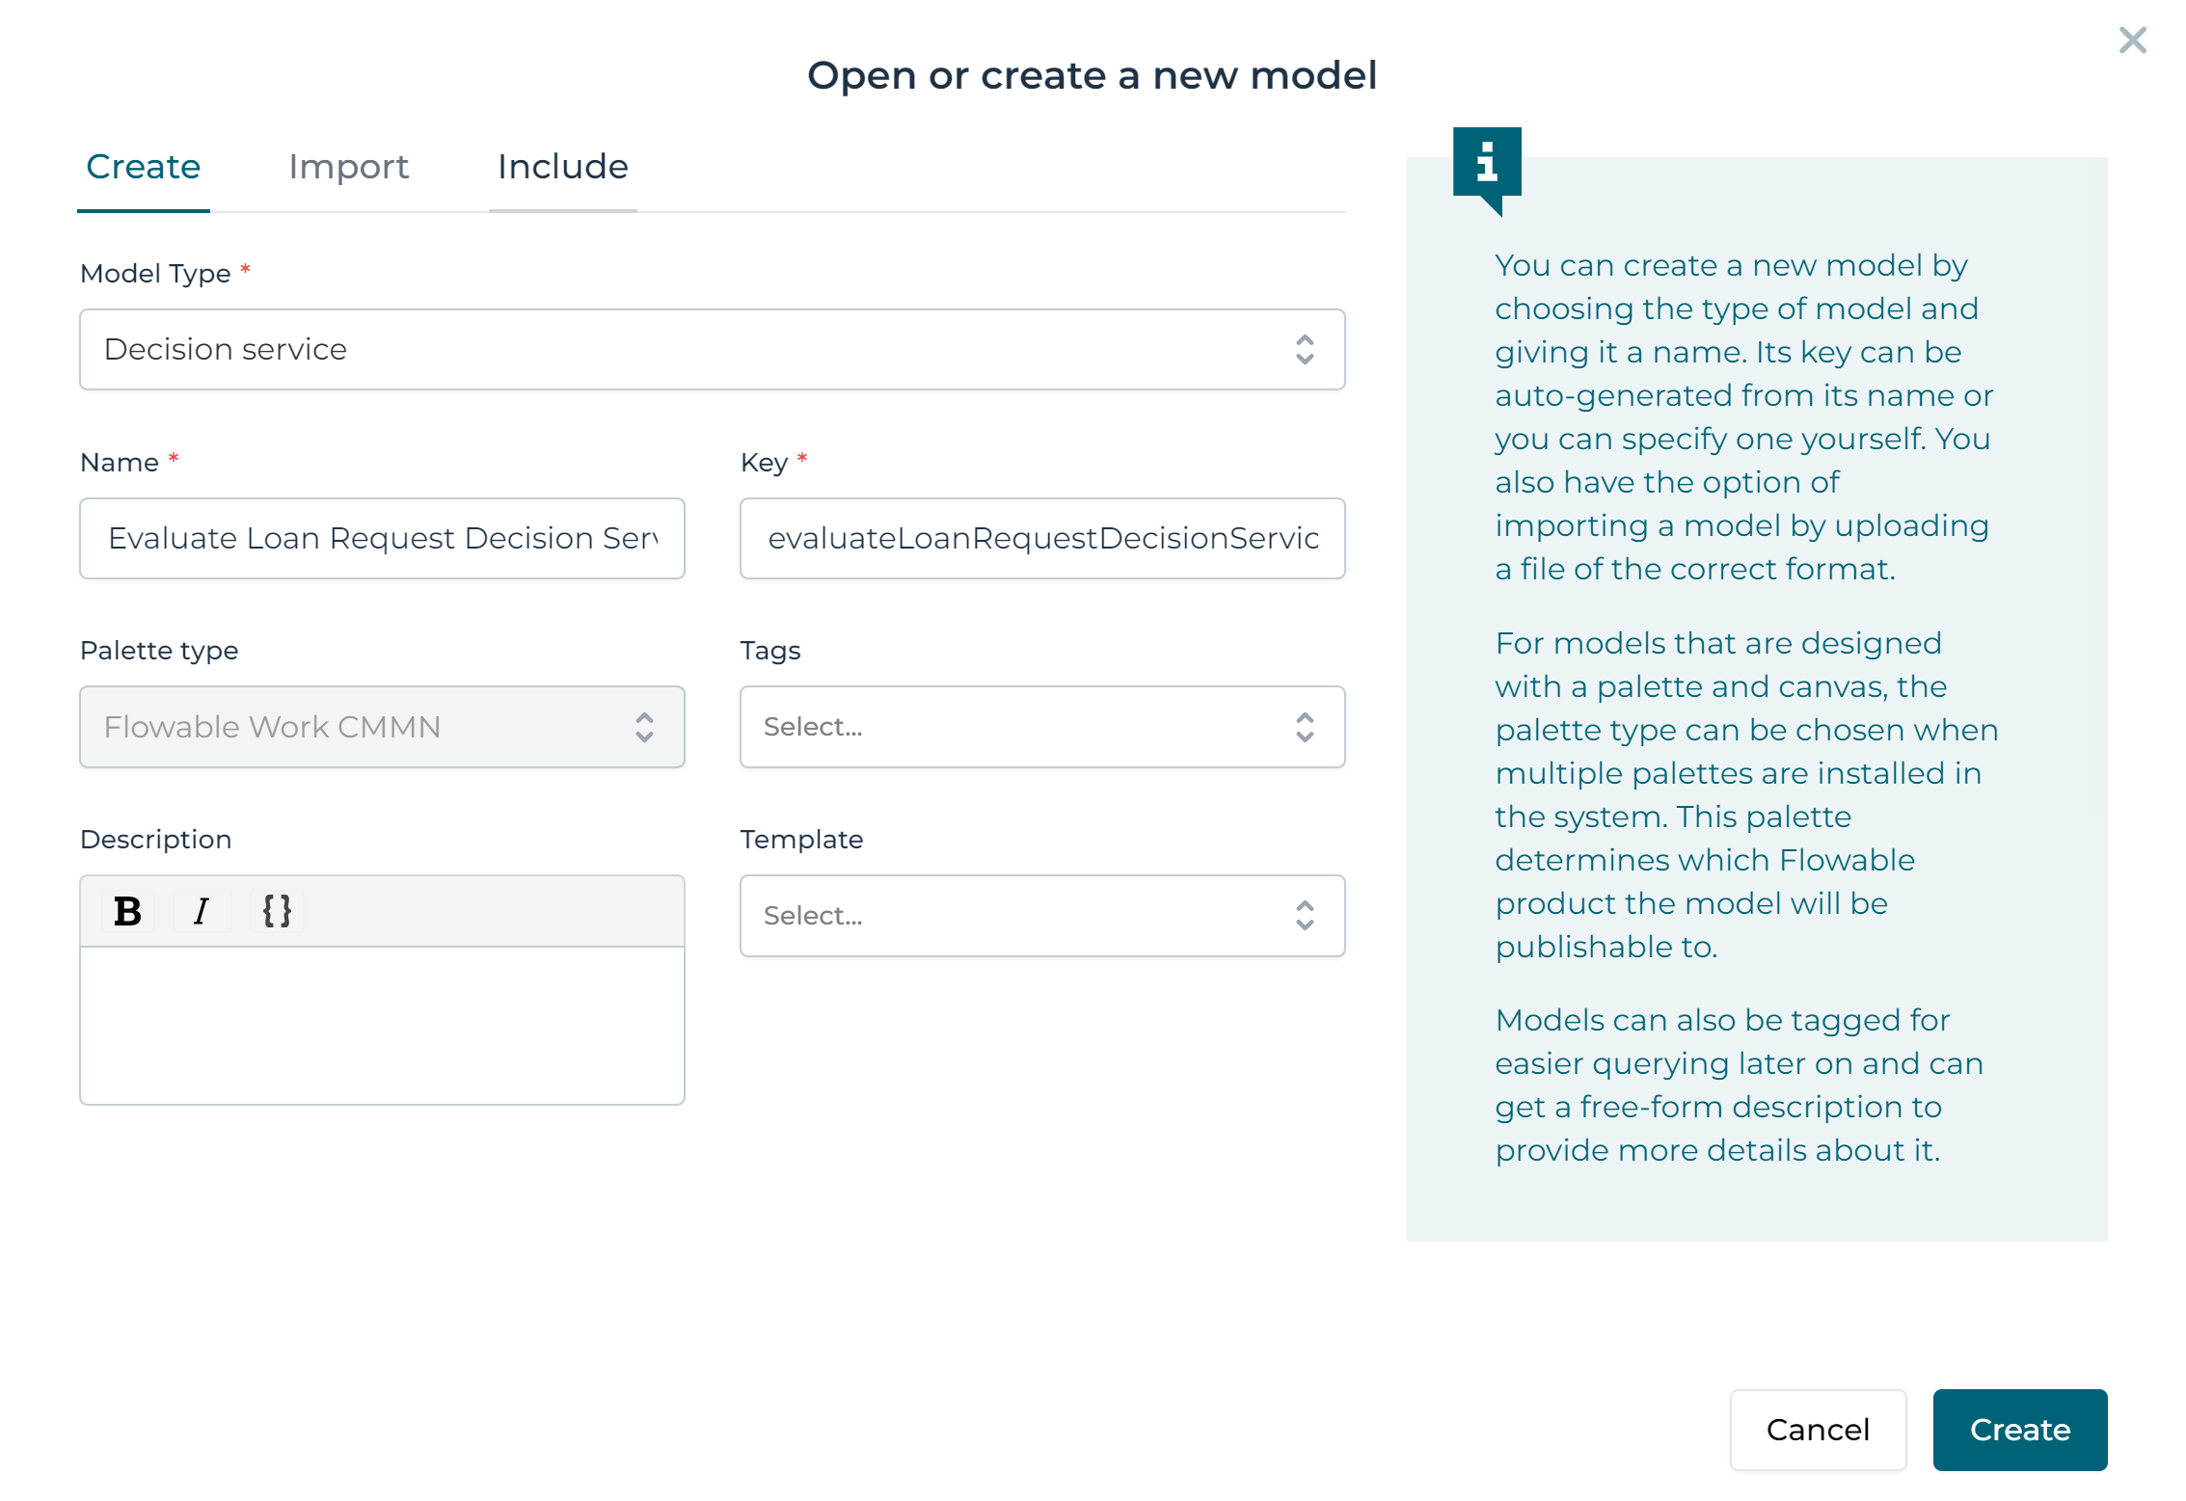The width and height of the screenshot is (2186, 1501).
Task: Click the Create button
Action: click(x=2020, y=1430)
